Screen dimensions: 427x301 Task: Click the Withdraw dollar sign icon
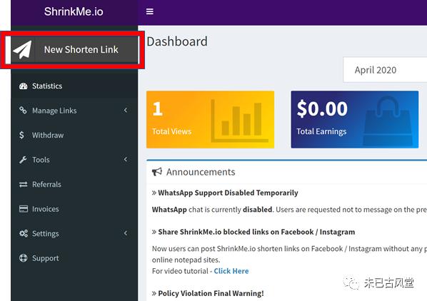22,135
